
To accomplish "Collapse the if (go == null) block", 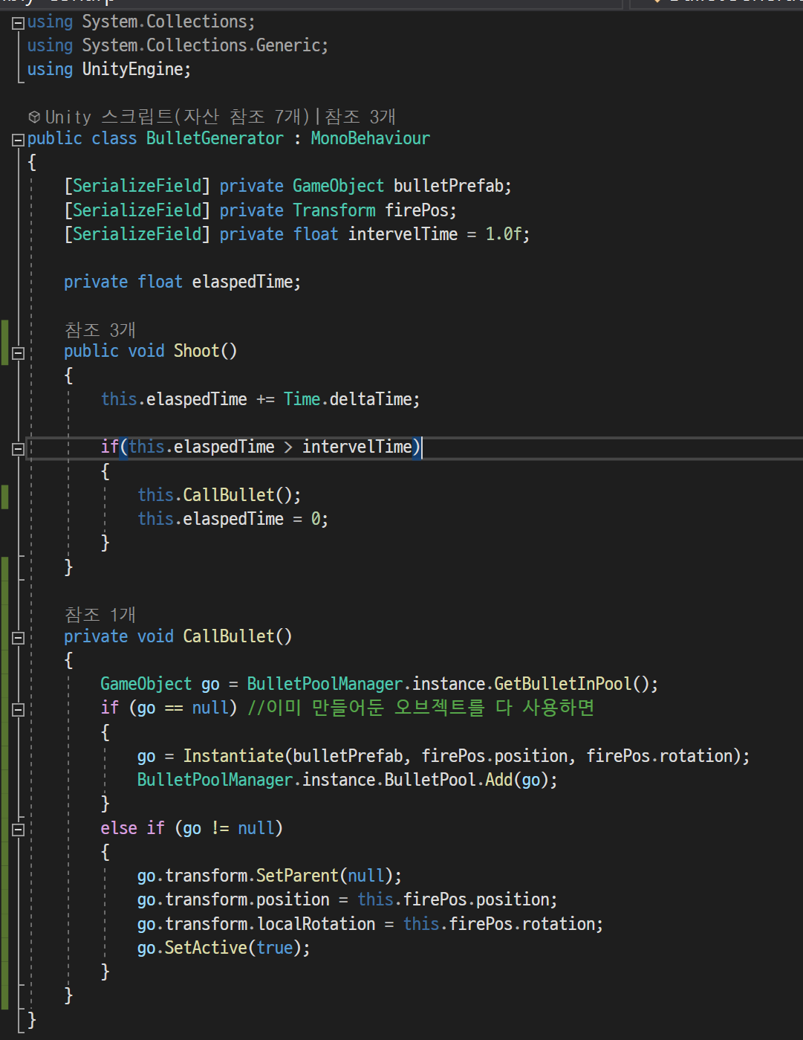I will point(18,709).
